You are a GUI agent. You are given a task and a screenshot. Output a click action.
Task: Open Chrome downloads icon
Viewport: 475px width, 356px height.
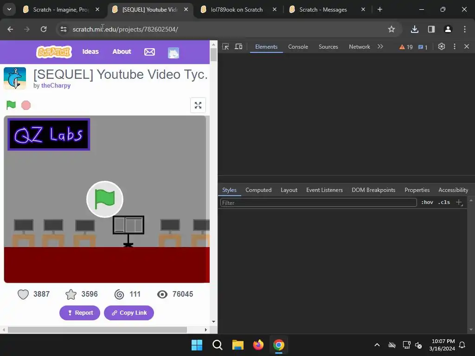(414, 29)
